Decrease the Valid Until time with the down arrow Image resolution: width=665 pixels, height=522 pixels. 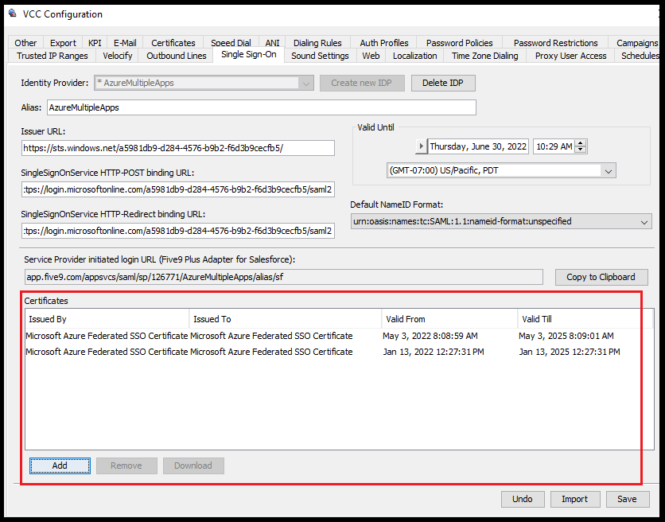coord(581,150)
